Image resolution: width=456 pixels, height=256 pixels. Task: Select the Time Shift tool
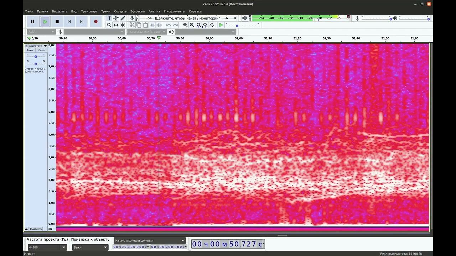116,25
